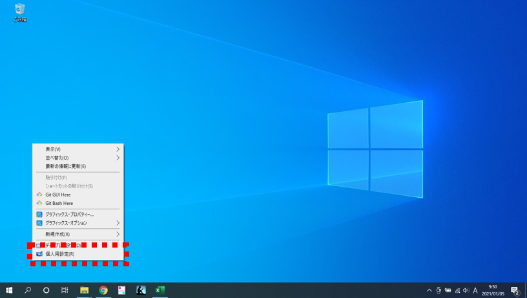Open the white notepad app with colored dots in taskbar
Image resolution: width=527 pixels, height=298 pixels.
[x=121, y=290]
